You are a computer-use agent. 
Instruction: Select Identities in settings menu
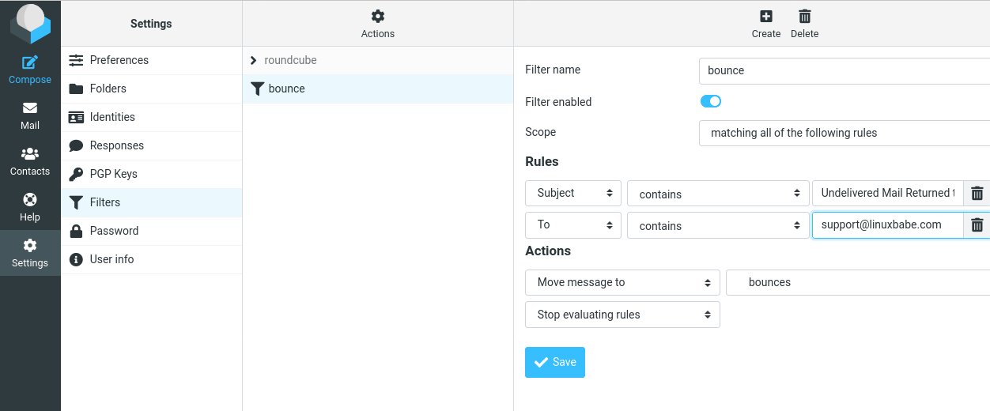112,117
